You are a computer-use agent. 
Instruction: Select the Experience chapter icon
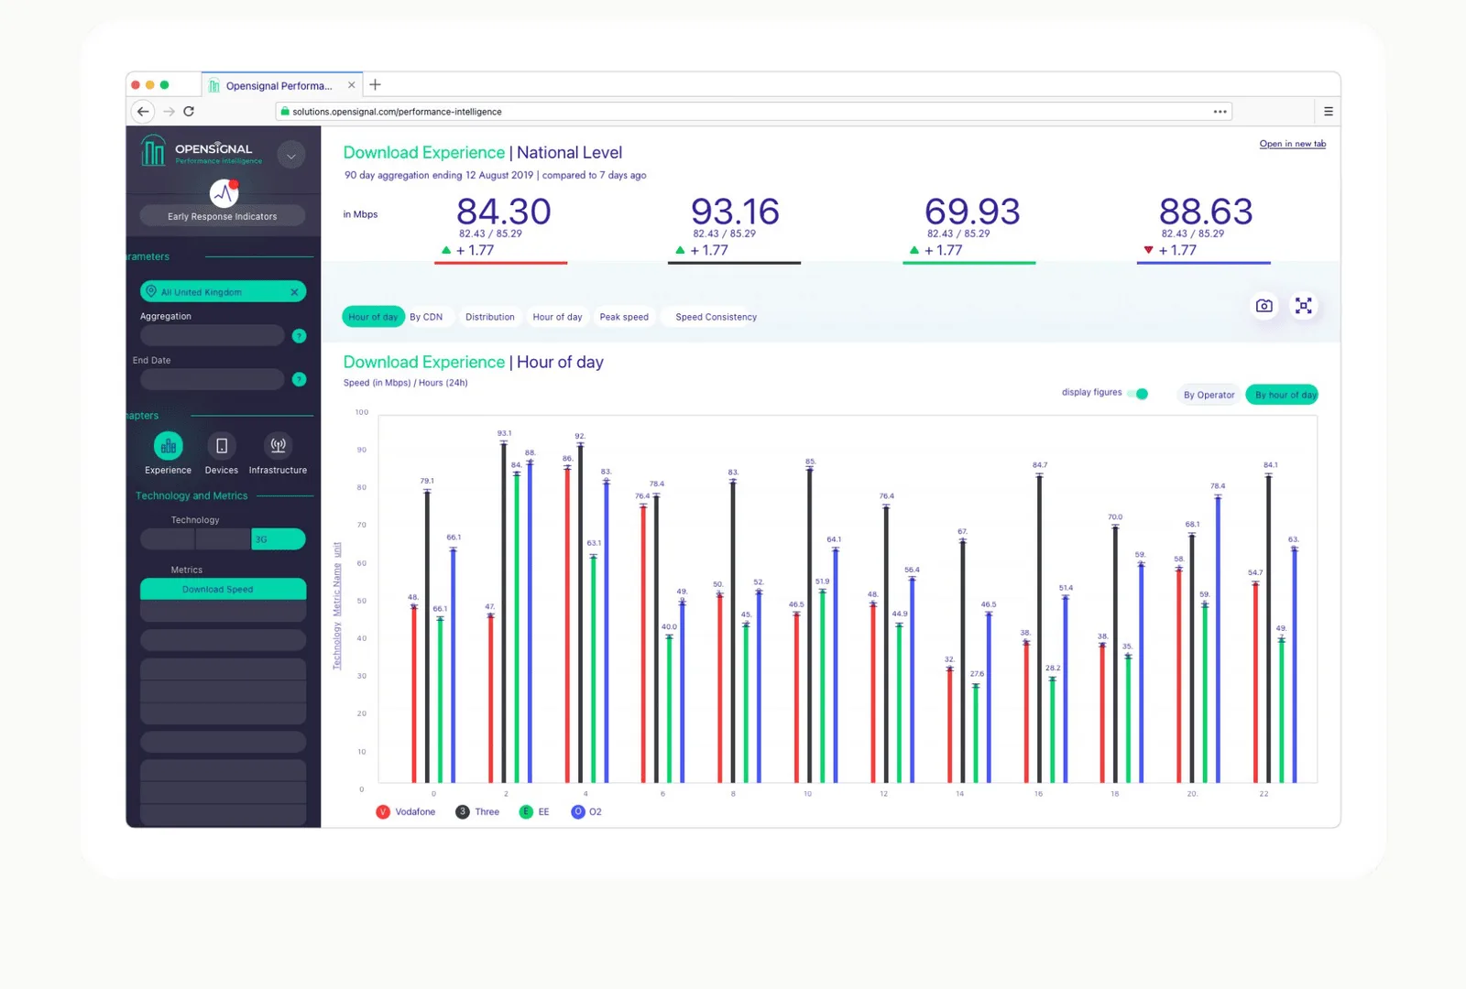pos(169,446)
